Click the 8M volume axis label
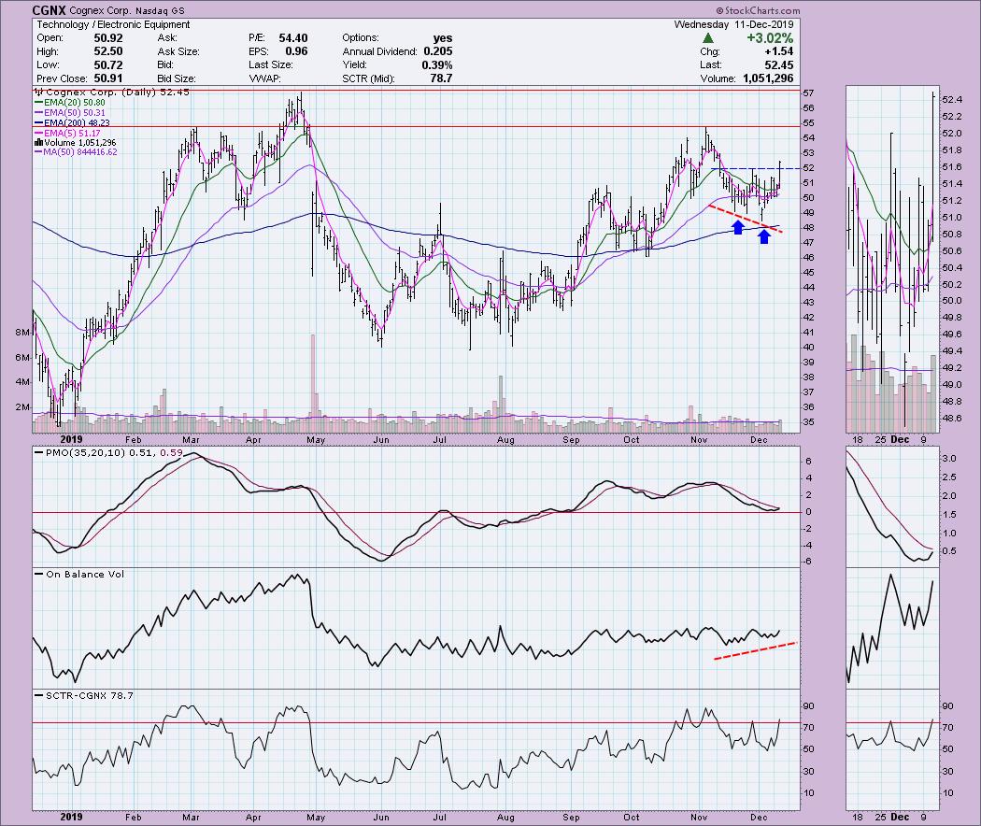Viewport: 981px width, 826px height. tap(22, 333)
